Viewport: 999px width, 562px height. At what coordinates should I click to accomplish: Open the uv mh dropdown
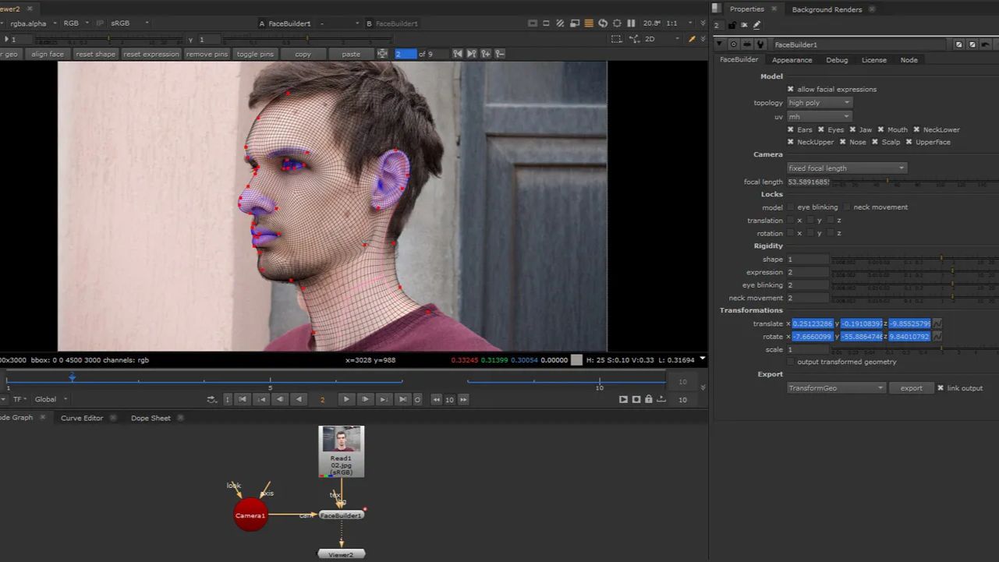click(819, 117)
